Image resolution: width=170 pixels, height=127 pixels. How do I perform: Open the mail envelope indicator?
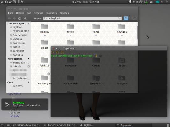click(x=158, y=2)
